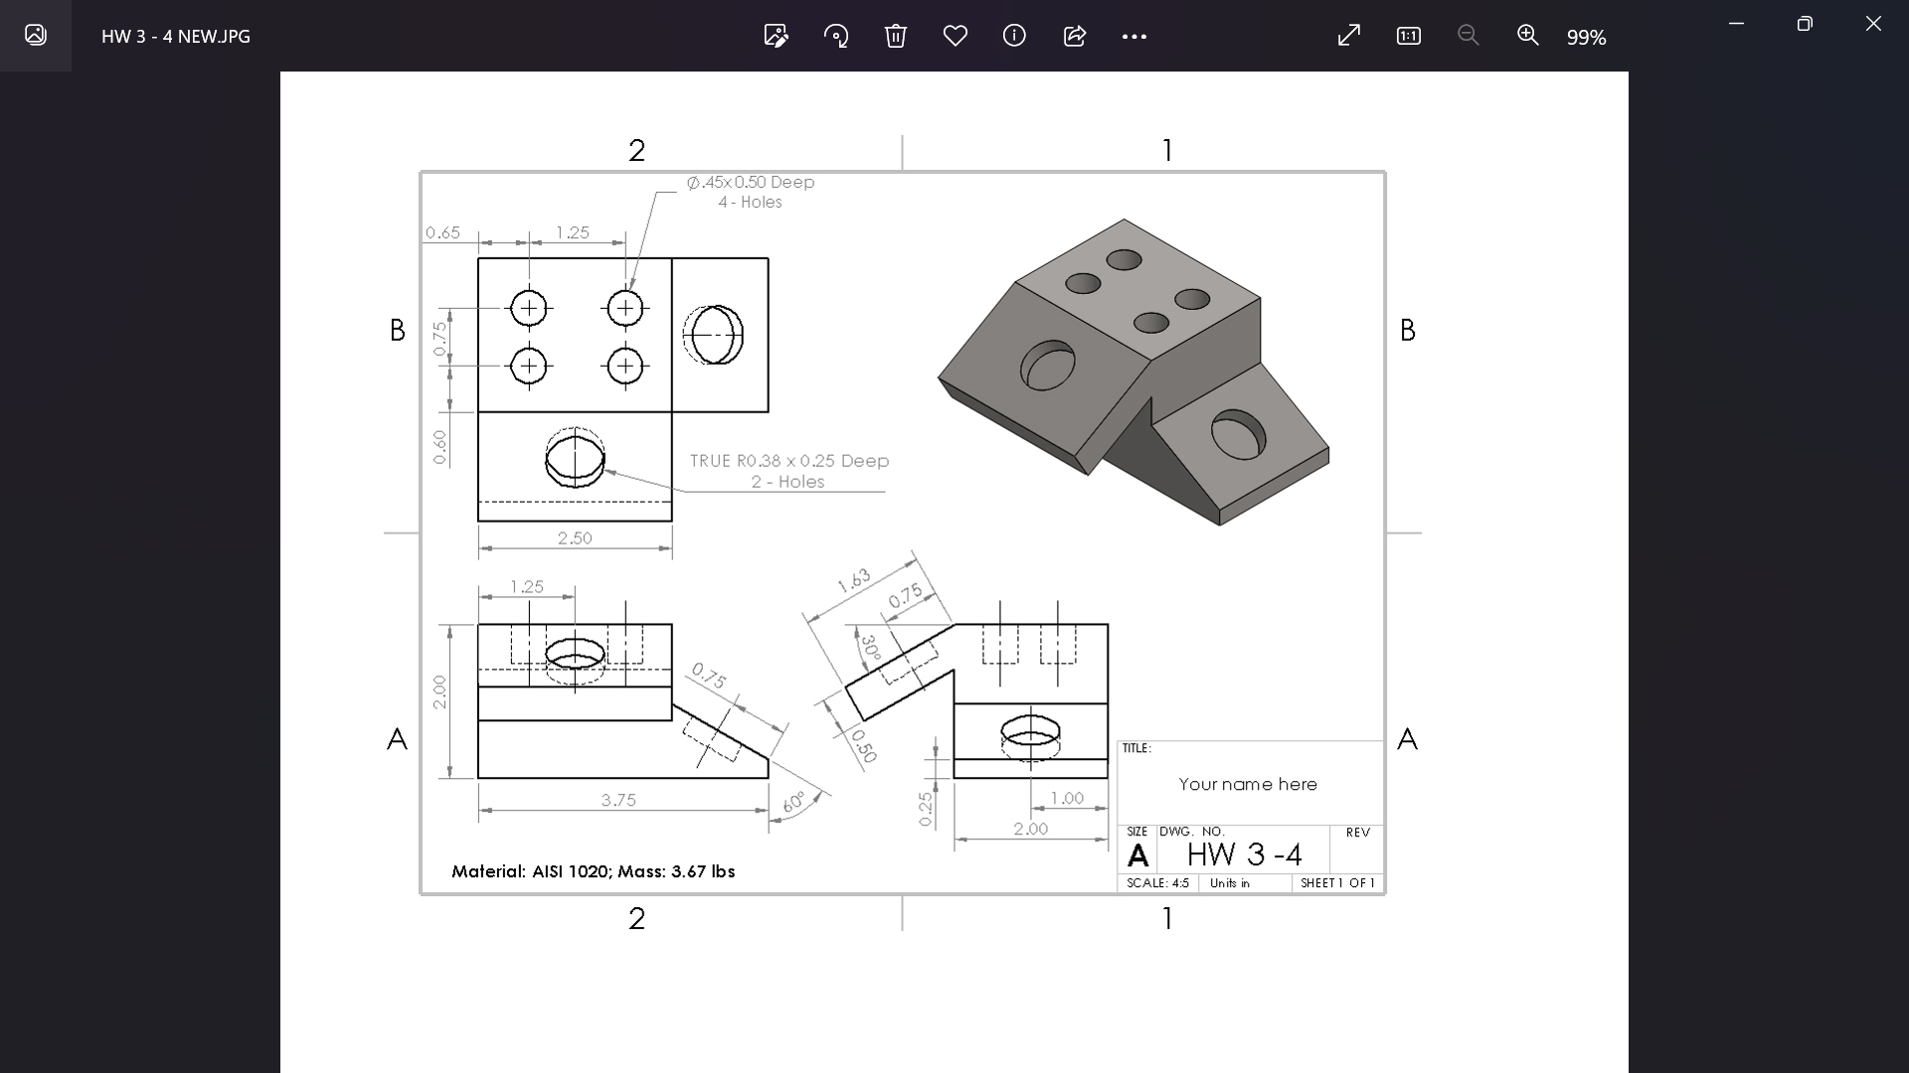The width and height of the screenshot is (1909, 1073).
Task: Zoom in on the drawing
Action: tap(1528, 36)
